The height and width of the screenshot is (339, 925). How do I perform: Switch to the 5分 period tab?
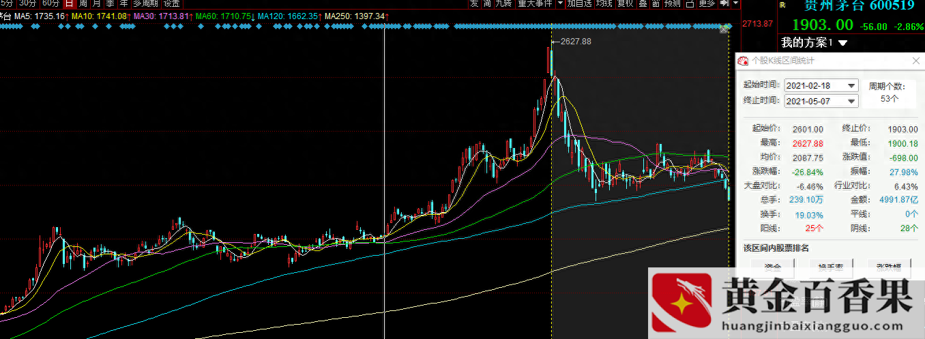pyautogui.click(x=8, y=3)
